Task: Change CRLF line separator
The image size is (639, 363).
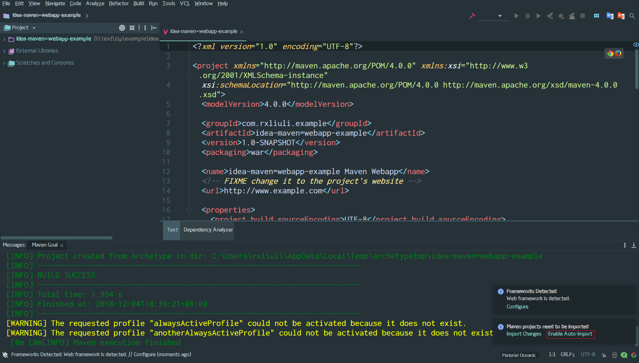Action: (567, 355)
